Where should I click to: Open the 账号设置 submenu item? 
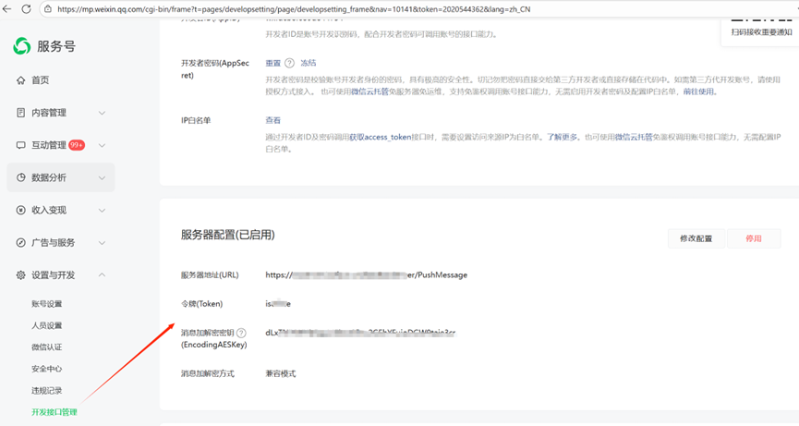(x=46, y=303)
